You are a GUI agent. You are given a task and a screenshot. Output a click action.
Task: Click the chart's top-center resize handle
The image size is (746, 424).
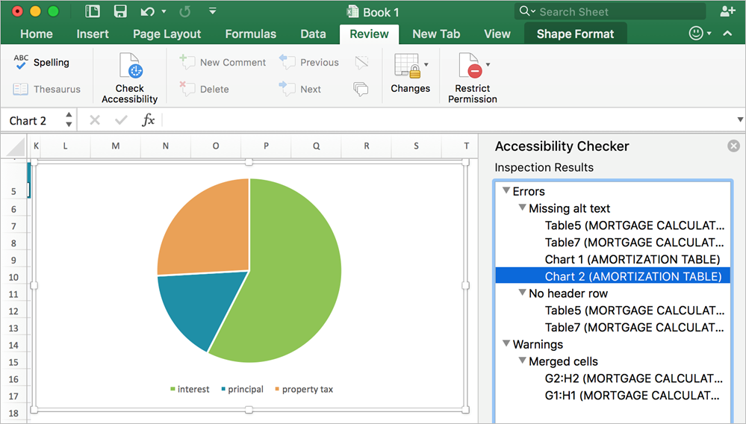(249, 163)
